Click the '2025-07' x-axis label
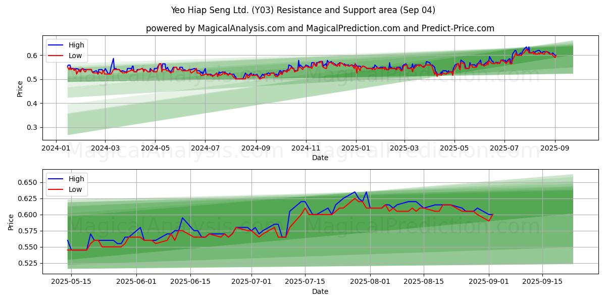The image size is (606, 303). [504, 148]
